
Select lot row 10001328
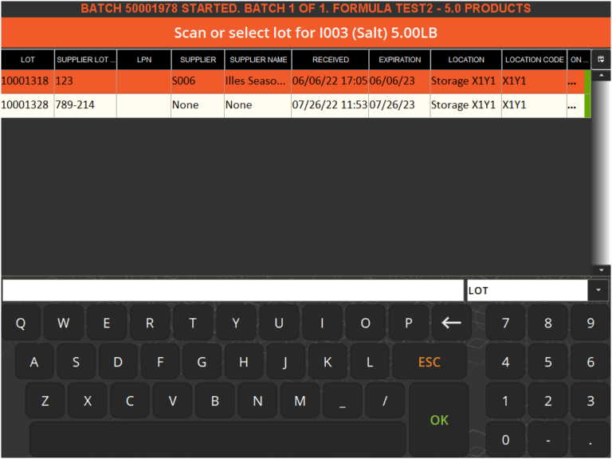(x=239, y=105)
